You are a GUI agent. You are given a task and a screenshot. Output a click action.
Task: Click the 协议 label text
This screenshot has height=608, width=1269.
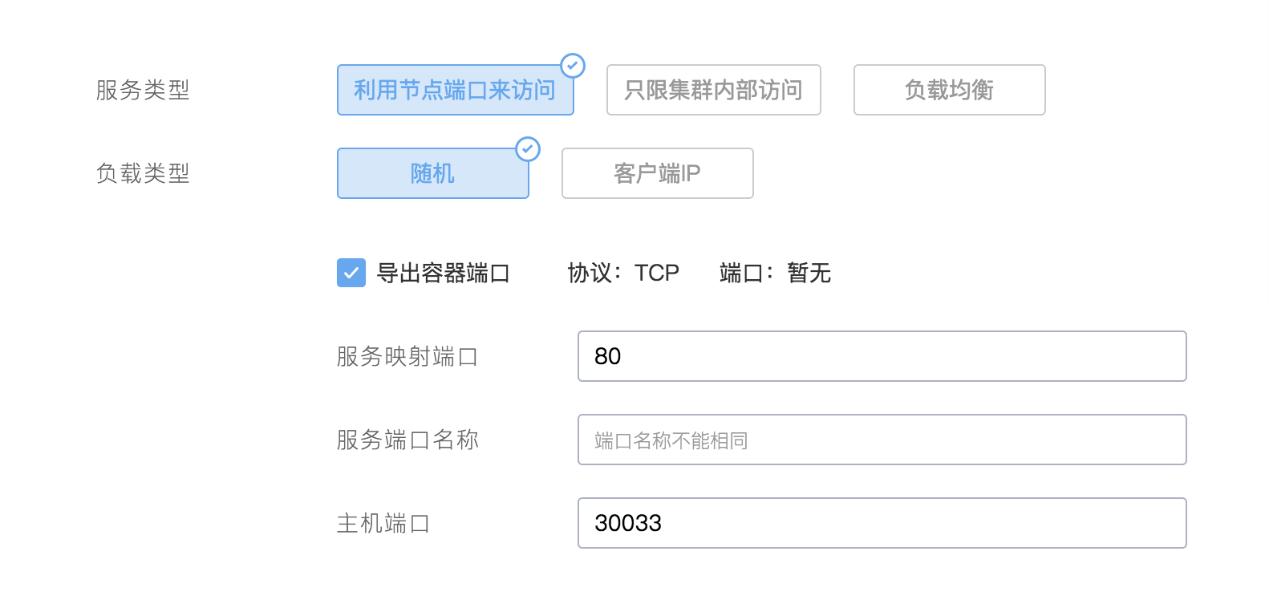590,274
